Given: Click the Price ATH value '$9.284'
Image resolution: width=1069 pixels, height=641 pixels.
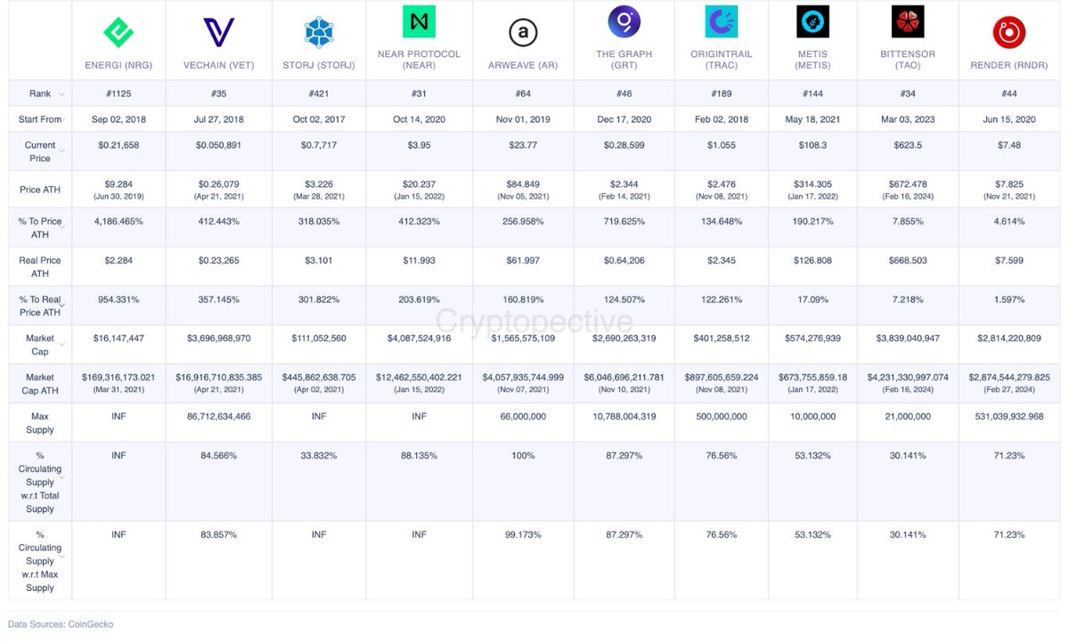Looking at the screenshot, I should [x=118, y=184].
